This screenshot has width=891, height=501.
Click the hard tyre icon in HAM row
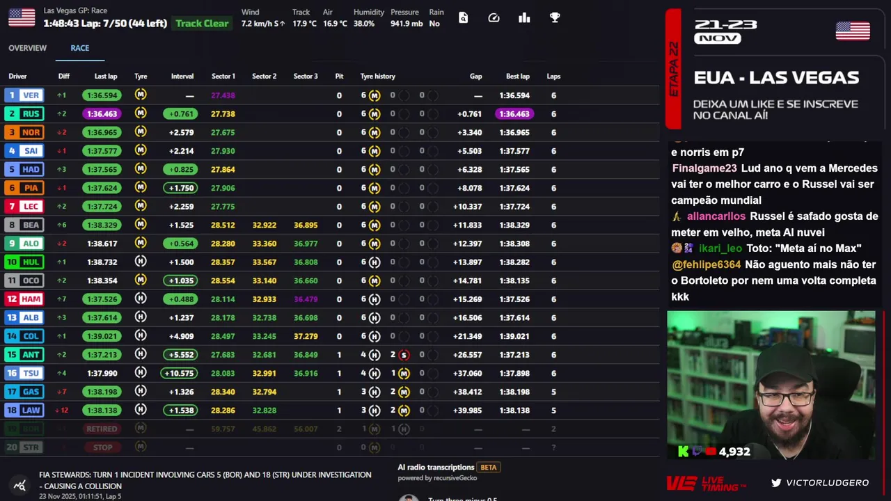tap(141, 299)
